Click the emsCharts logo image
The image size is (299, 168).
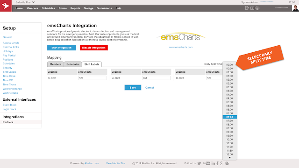[181, 36]
